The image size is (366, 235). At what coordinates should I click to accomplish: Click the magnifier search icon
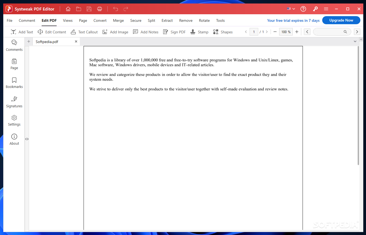(x=345, y=32)
